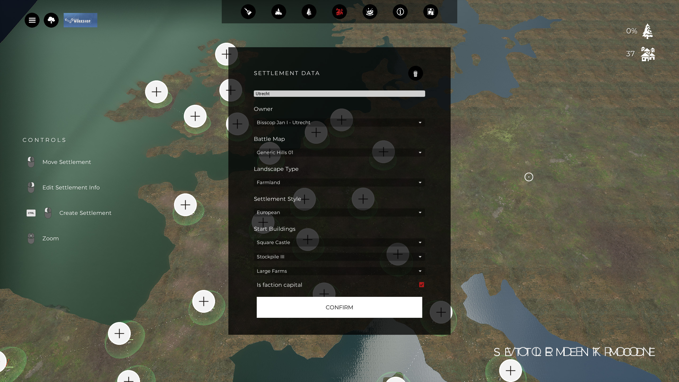Select the paint brush tool
The height and width of the screenshot is (382, 679).
(x=248, y=12)
